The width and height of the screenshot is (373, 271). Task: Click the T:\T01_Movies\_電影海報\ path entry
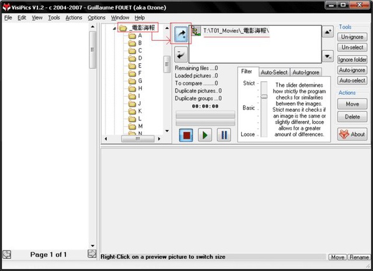coord(236,31)
